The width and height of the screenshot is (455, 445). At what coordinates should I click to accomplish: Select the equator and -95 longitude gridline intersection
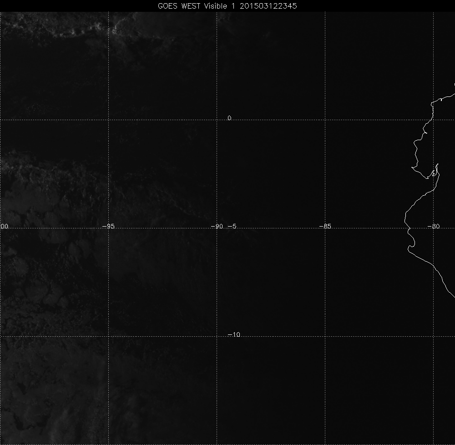coord(108,120)
